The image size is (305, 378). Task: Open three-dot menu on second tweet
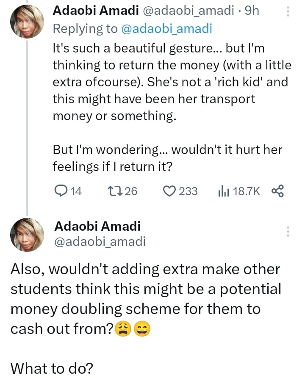(288, 231)
